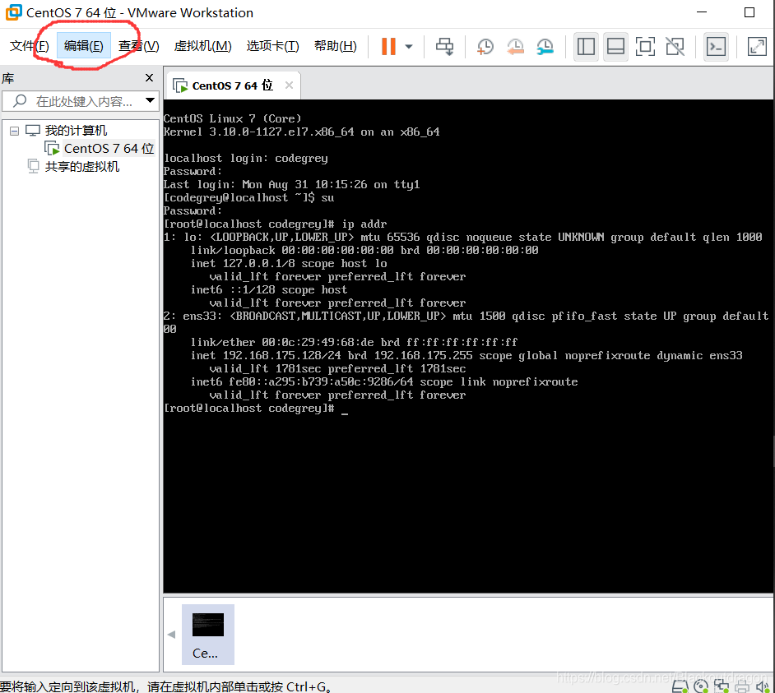The image size is (775, 693).
Task: Open the 帮助(H) menu
Action: click(335, 46)
